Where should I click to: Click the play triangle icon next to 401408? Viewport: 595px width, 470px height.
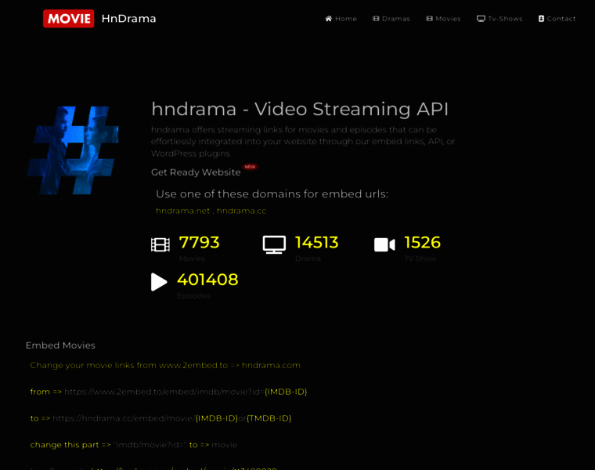tap(159, 282)
